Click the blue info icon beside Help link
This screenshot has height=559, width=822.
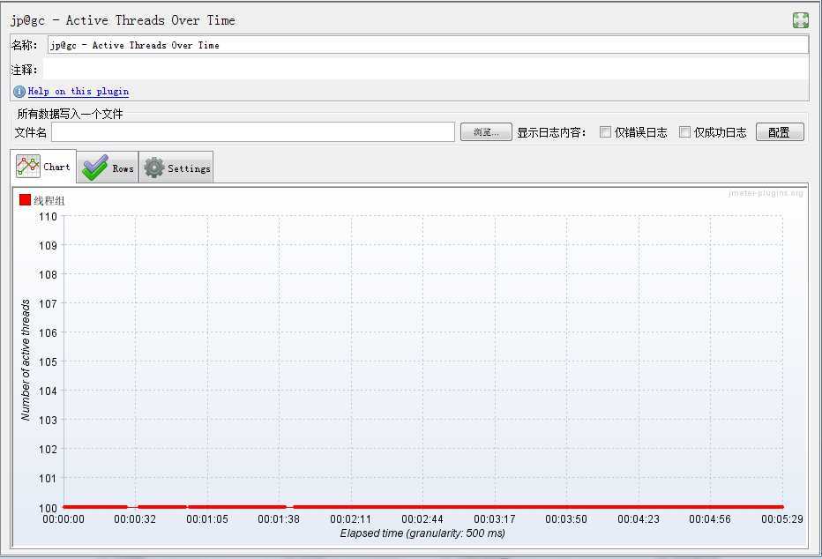point(19,92)
